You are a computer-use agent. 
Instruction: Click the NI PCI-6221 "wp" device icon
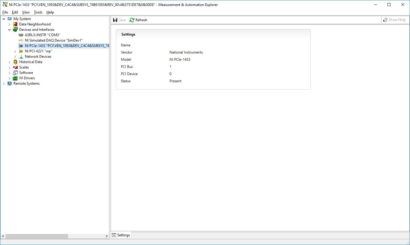(21, 51)
